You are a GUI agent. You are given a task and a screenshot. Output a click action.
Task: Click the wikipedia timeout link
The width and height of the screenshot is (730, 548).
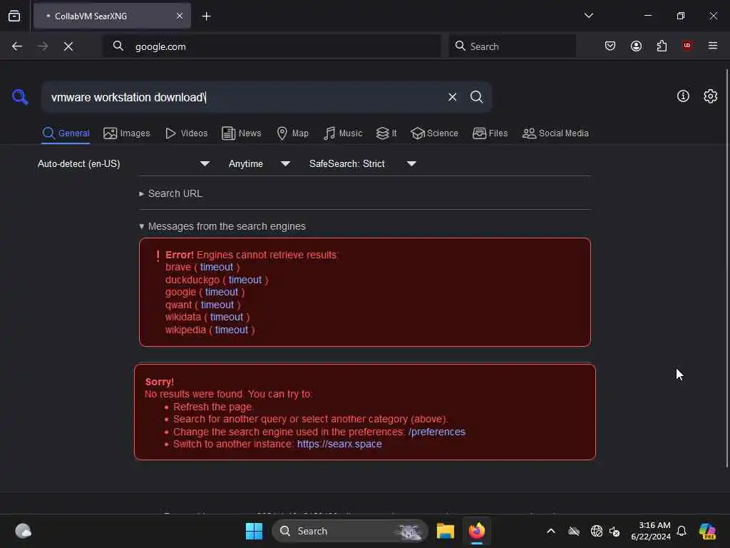(232, 330)
